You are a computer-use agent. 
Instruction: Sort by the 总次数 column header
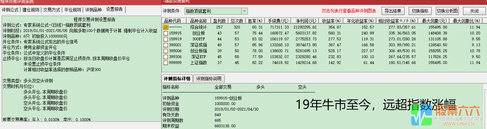(237, 21)
